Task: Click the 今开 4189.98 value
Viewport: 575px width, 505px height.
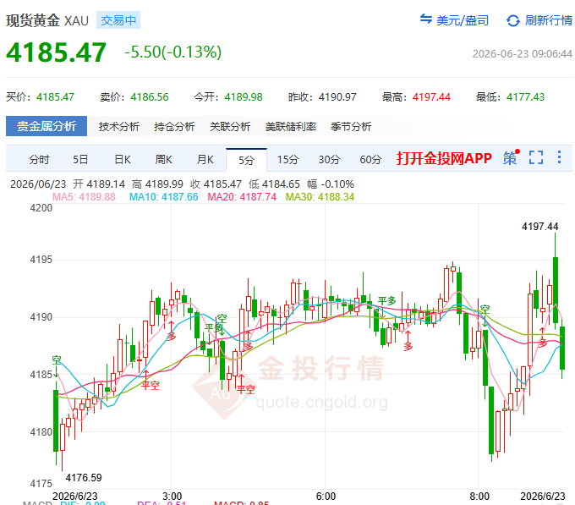Action: (244, 97)
